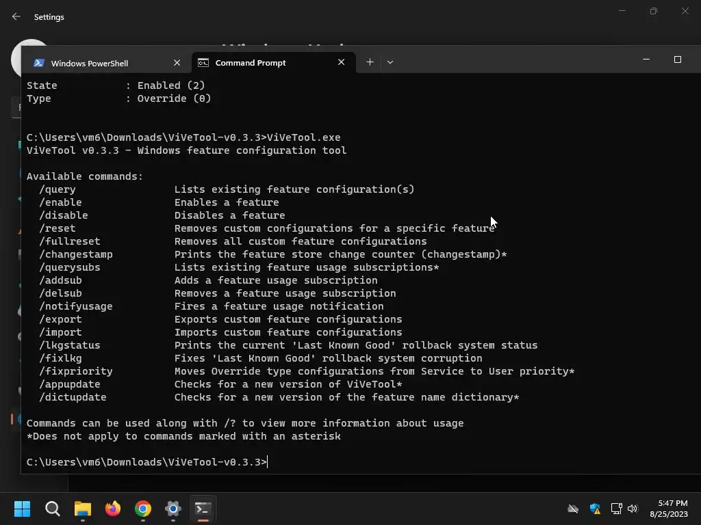The height and width of the screenshot is (525, 701).
Task: Click the PowerShell tab icon
Action: tap(39, 63)
